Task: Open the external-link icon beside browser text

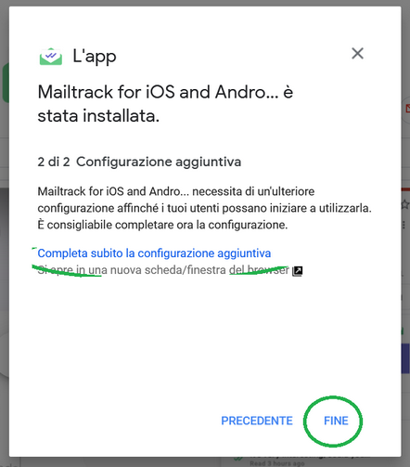Action: pos(298,271)
